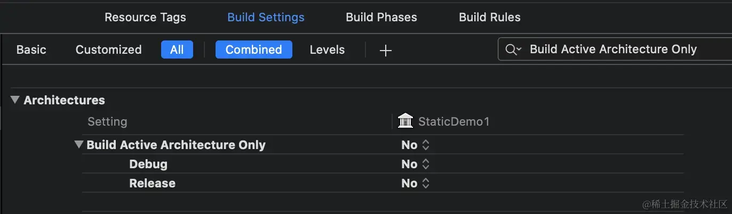Collapse the Architectures section triangle
The height and width of the screenshot is (214, 732).
pos(15,100)
